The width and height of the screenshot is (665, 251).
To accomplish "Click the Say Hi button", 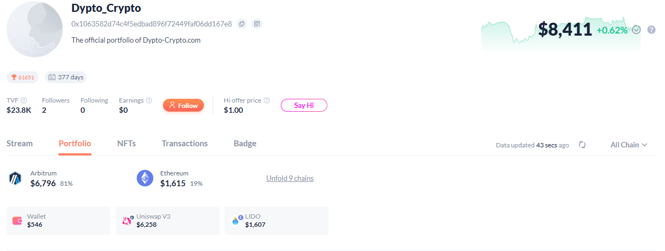I will (x=304, y=105).
